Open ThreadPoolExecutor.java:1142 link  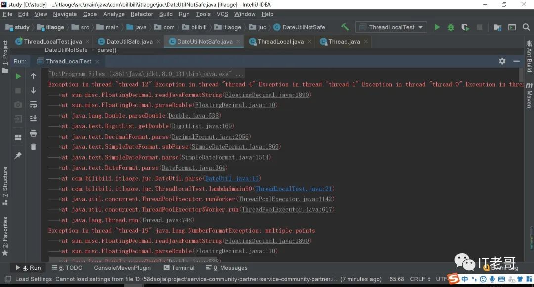[x=285, y=199]
